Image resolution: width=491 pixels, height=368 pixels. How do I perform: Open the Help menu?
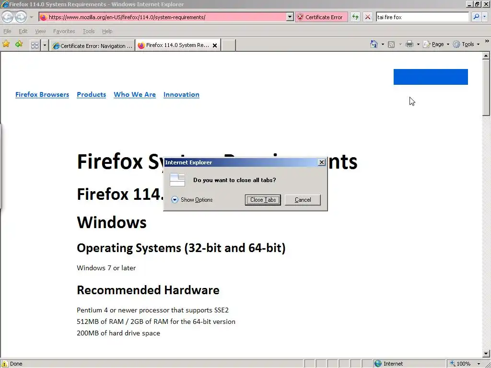pos(107,31)
